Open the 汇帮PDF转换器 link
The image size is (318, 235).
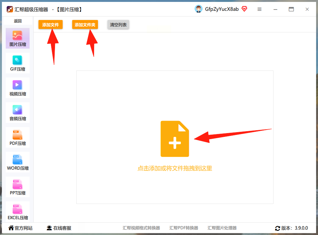tap(184, 228)
